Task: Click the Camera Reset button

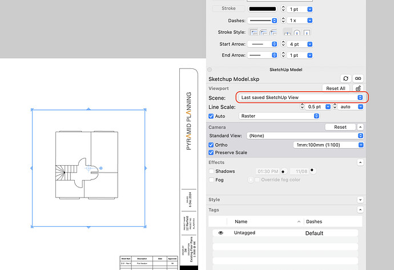Action: click(x=340, y=127)
